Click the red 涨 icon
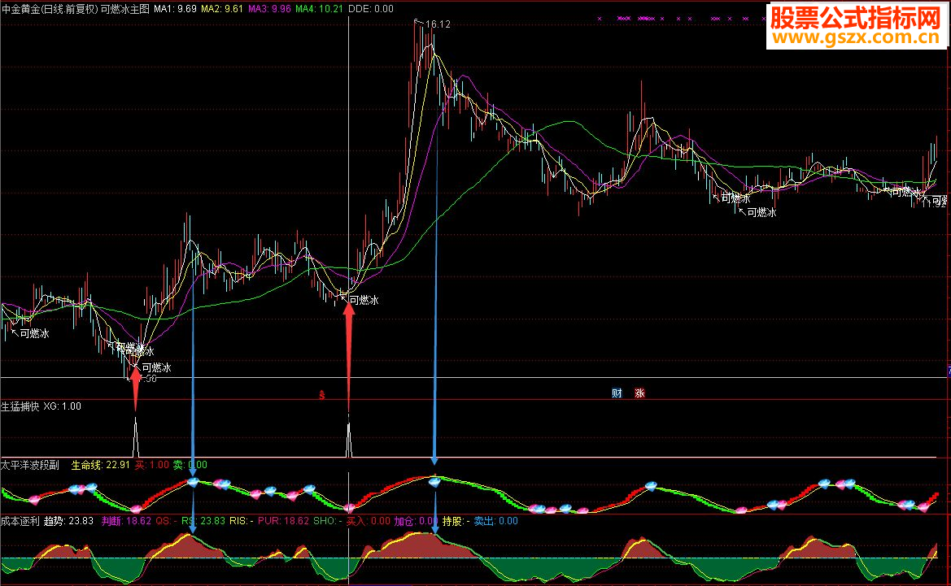 (639, 393)
